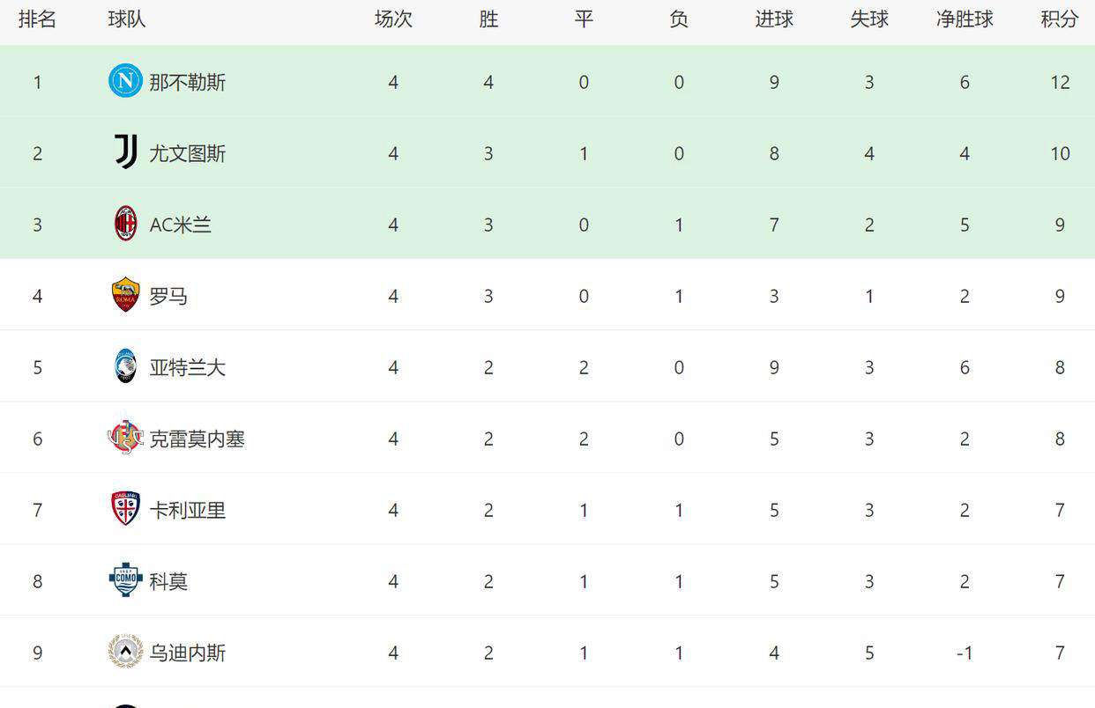Click the AC Milan club badge

click(x=124, y=224)
